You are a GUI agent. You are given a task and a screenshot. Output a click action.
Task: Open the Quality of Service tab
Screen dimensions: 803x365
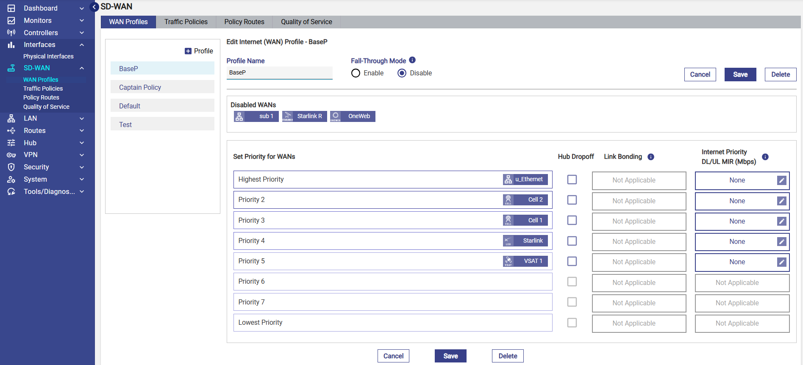[x=306, y=22]
